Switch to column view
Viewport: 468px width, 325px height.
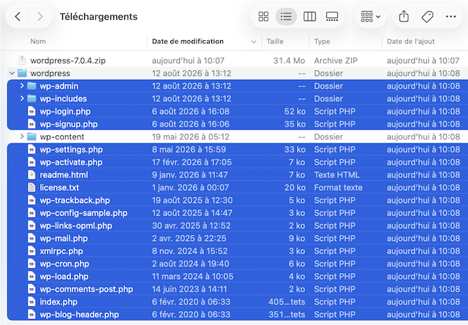(309, 16)
